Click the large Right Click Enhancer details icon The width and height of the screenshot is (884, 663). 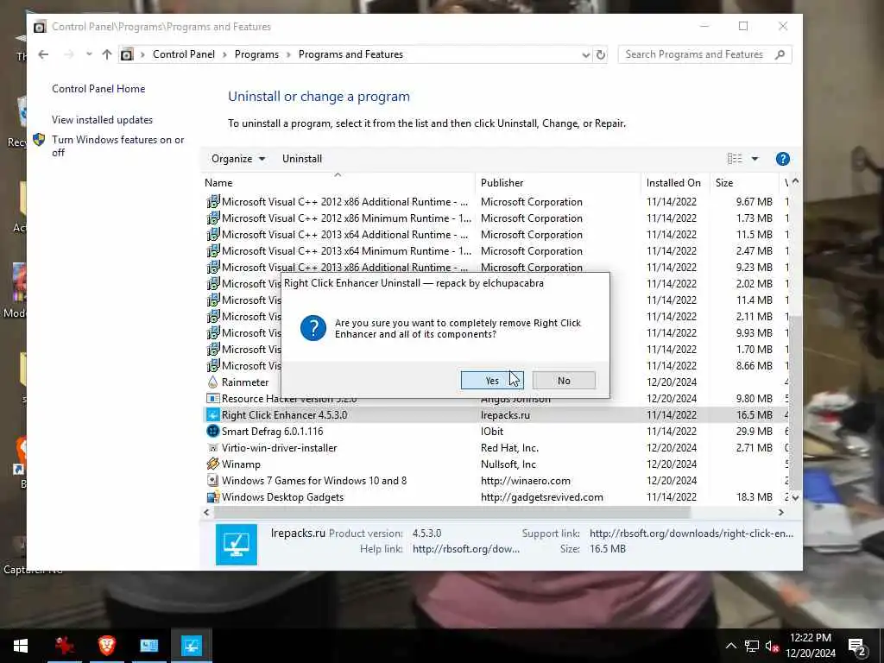[237, 545]
